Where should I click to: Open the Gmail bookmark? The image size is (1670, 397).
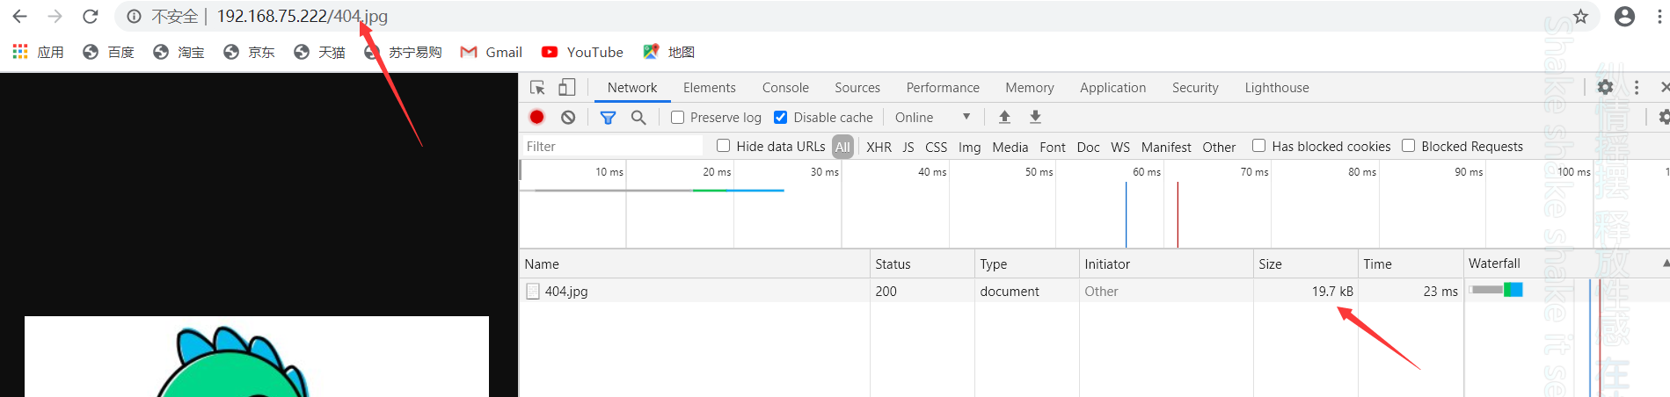(x=491, y=52)
